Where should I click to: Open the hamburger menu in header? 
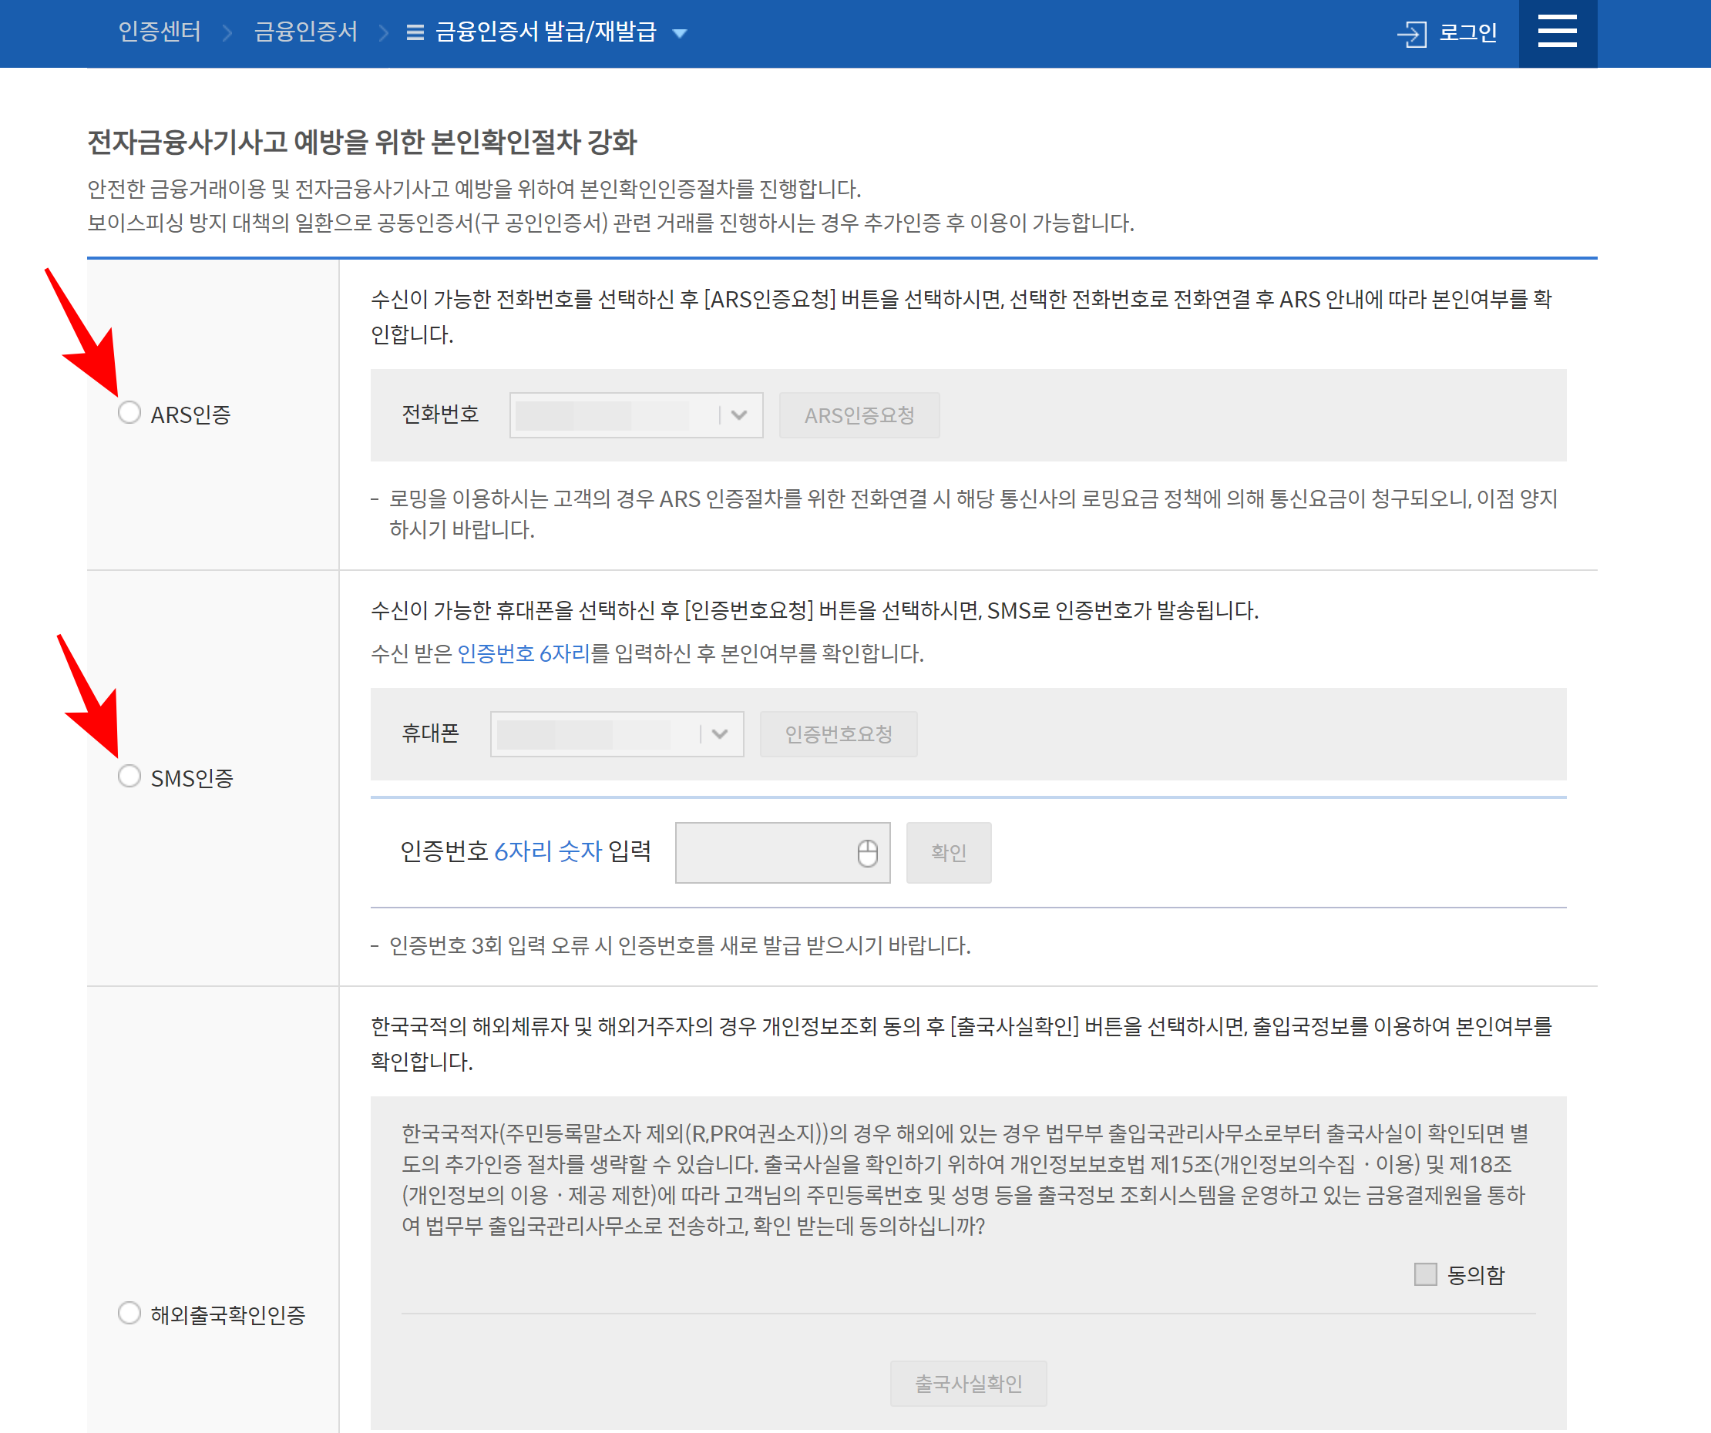1556,32
